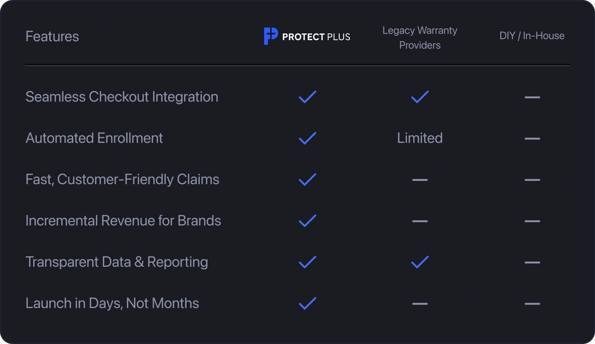
Task: Click the Features column header
Action: [x=52, y=37]
